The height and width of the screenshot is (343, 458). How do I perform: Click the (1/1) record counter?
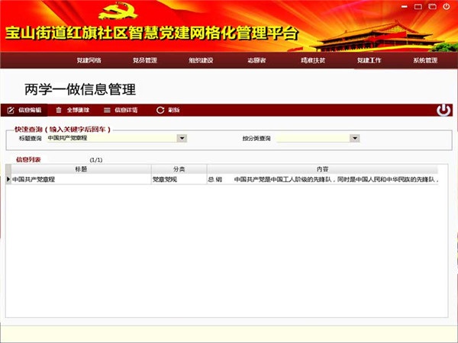(x=96, y=160)
